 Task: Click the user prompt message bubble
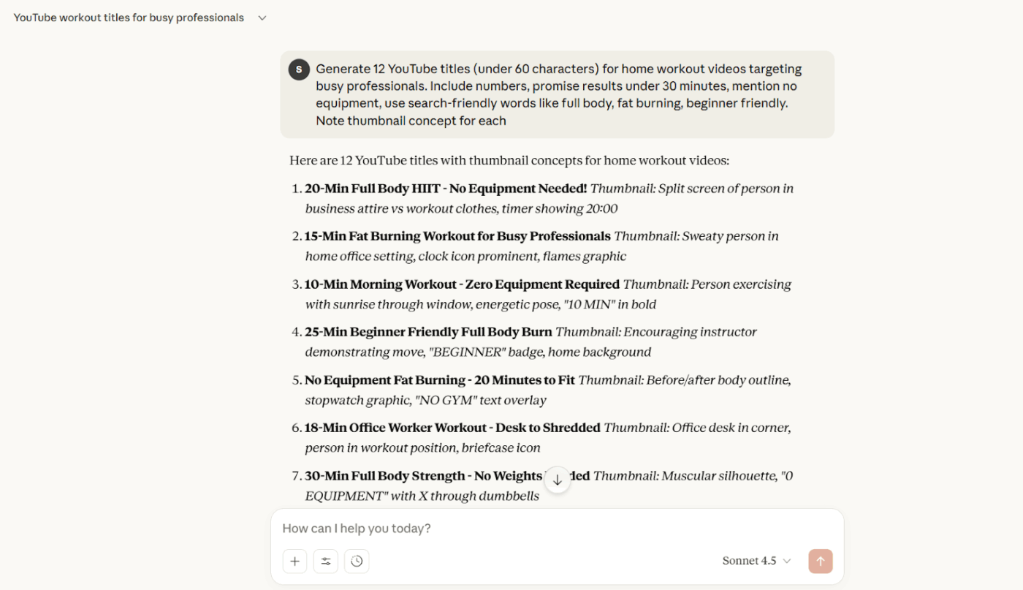[559, 94]
